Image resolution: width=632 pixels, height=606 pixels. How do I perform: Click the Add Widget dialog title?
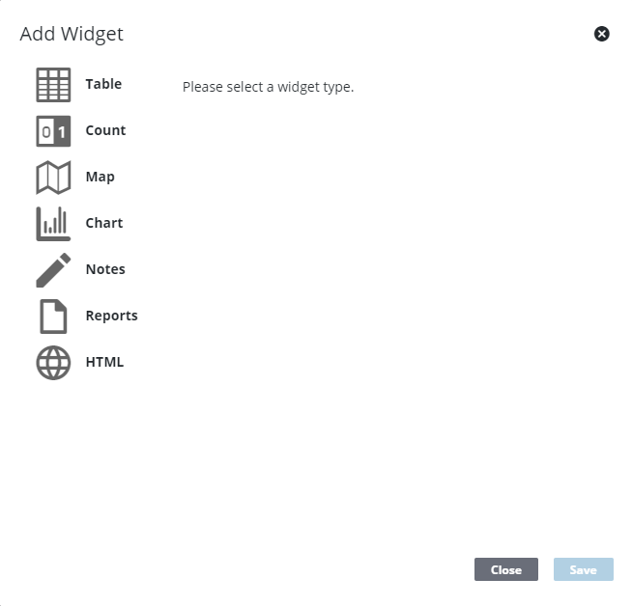coord(72,35)
